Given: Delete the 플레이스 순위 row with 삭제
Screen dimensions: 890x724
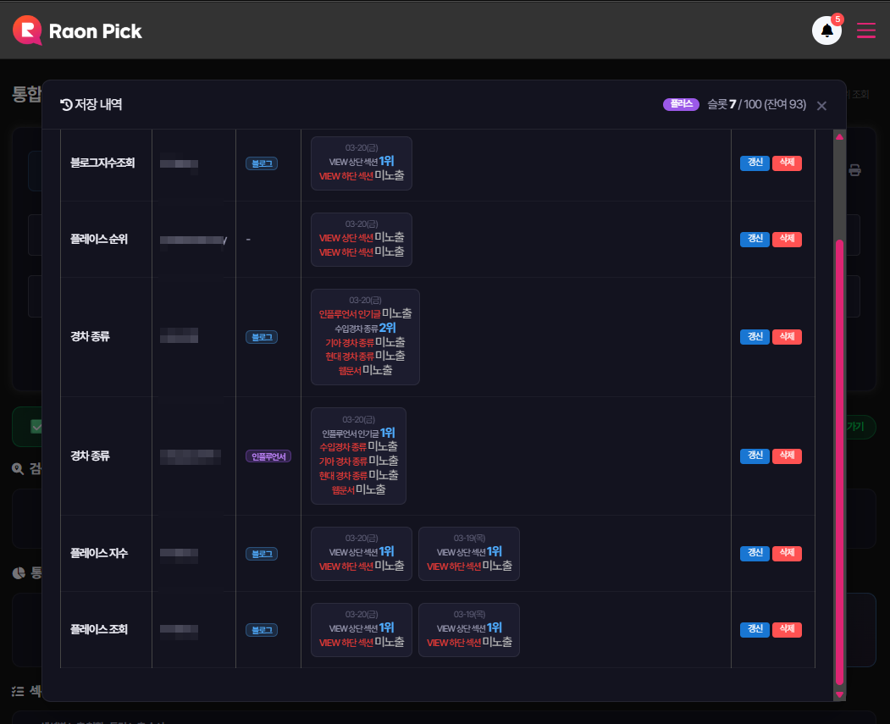Looking at the screenshot, I should click(787, 240).
